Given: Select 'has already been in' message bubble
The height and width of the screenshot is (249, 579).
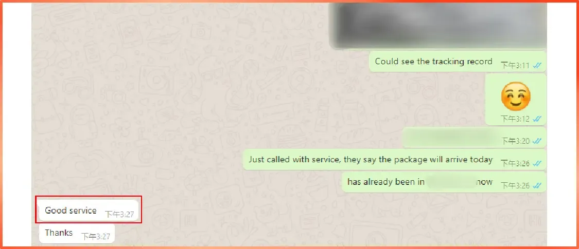Looking at the screenshot, I should coord(444,182).
